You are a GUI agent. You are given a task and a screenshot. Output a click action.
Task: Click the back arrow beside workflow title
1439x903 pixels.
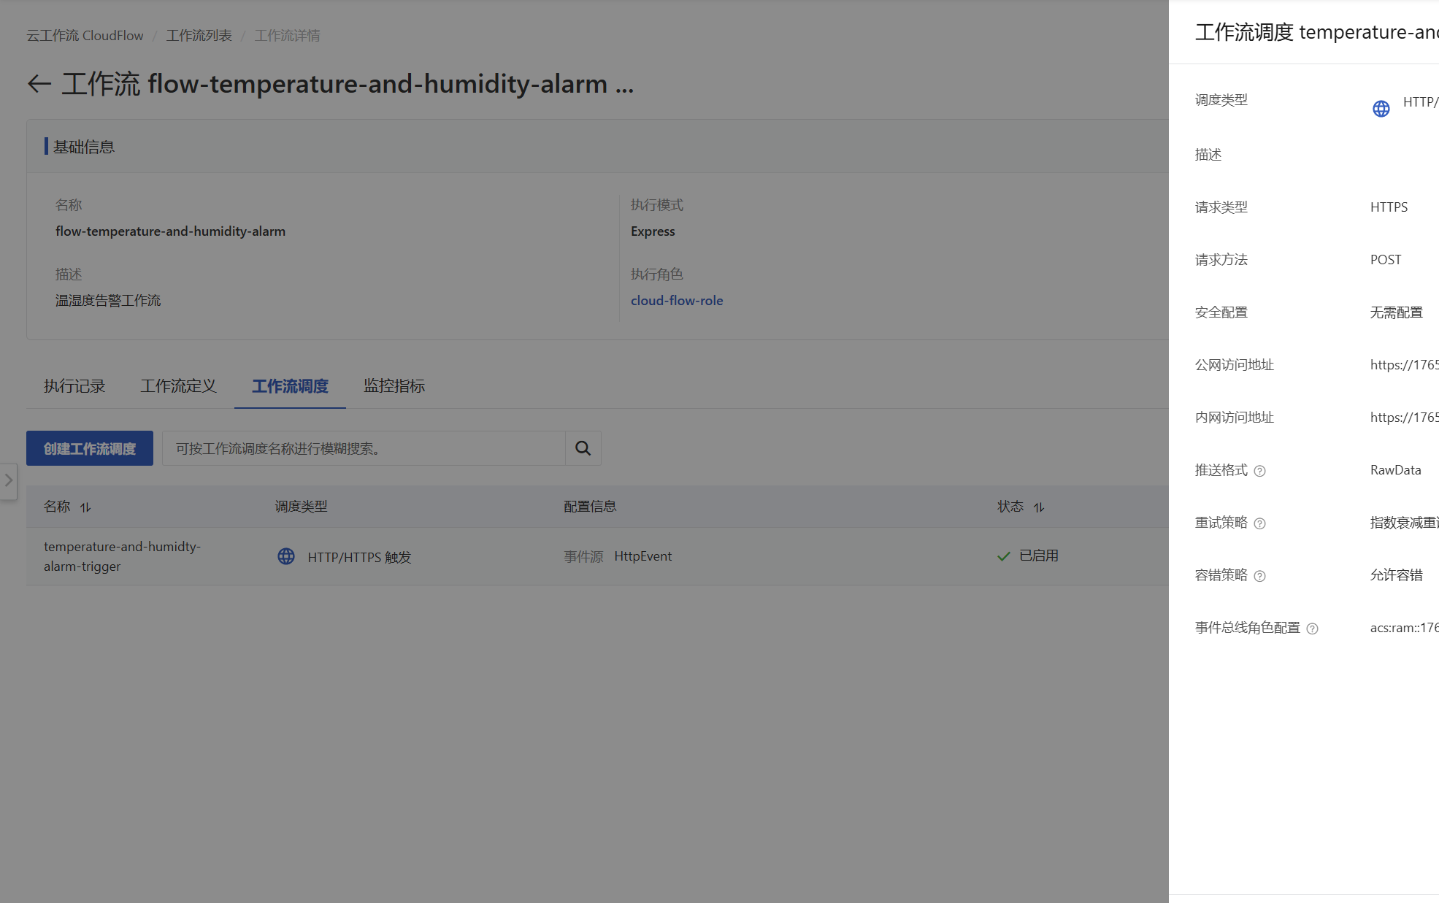coord(39,84)
